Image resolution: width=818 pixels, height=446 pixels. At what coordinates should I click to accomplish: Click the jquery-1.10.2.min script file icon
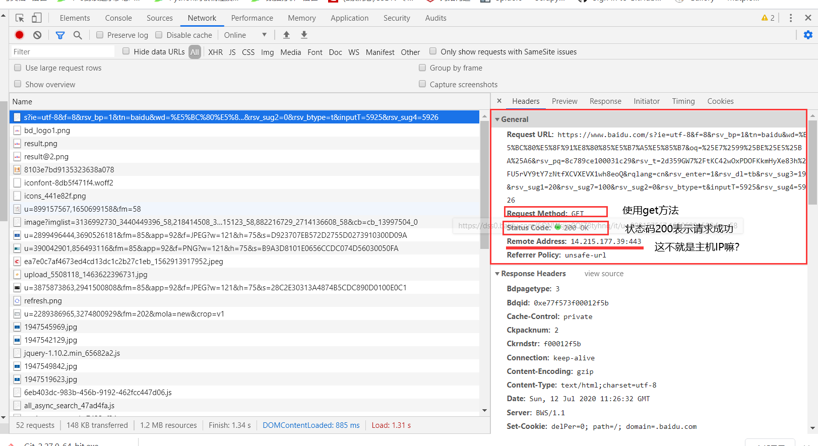(x=17, y=353)
